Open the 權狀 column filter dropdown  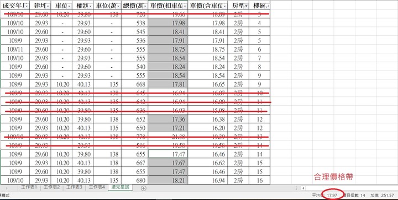click(90, 6)
